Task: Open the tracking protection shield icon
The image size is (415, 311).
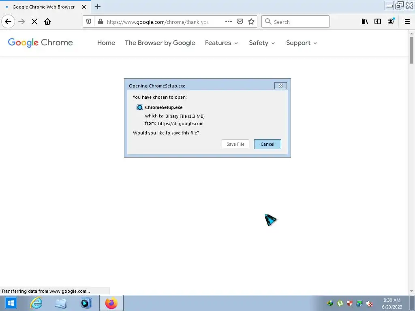Action: click(x=89, y=22)
